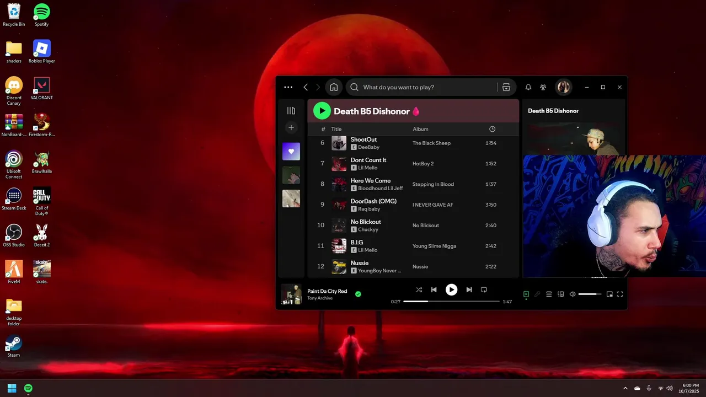The width and height of the screenshot is (706, 397).
Task: Open the Queue icon
Action: 549,294
